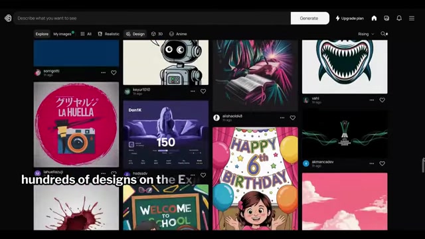This screenshot has width=425, height=239.
Task: Open the face profile icon in header
Action: [x=386, y=18]
